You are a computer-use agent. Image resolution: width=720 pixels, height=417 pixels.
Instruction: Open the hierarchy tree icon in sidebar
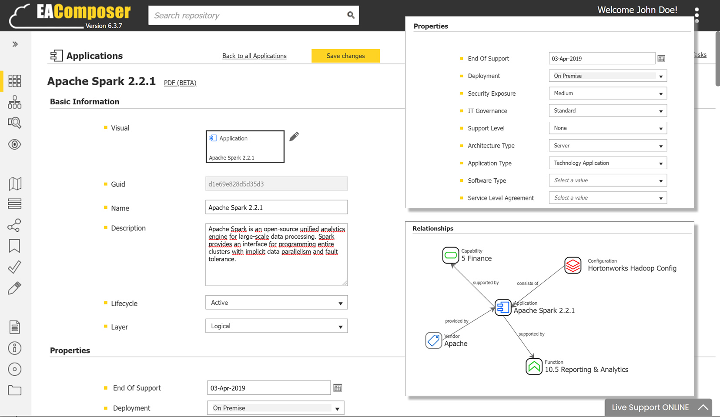tap(14, 102)
